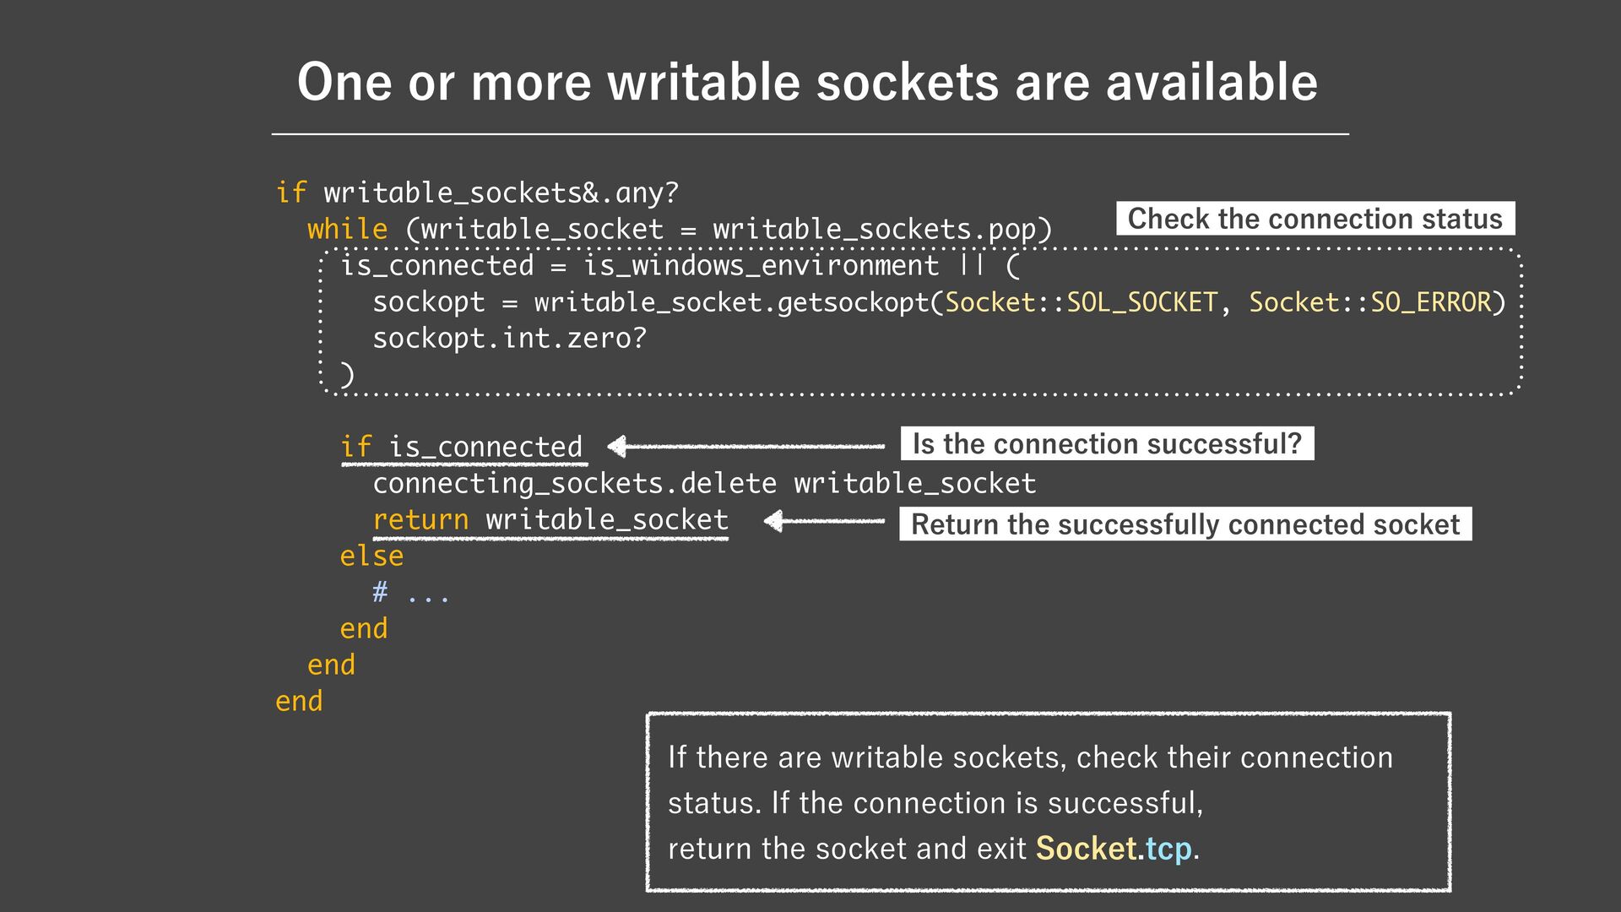
Task: Click 'Return the successfully connected socket' label
Action: (1185, 524)
